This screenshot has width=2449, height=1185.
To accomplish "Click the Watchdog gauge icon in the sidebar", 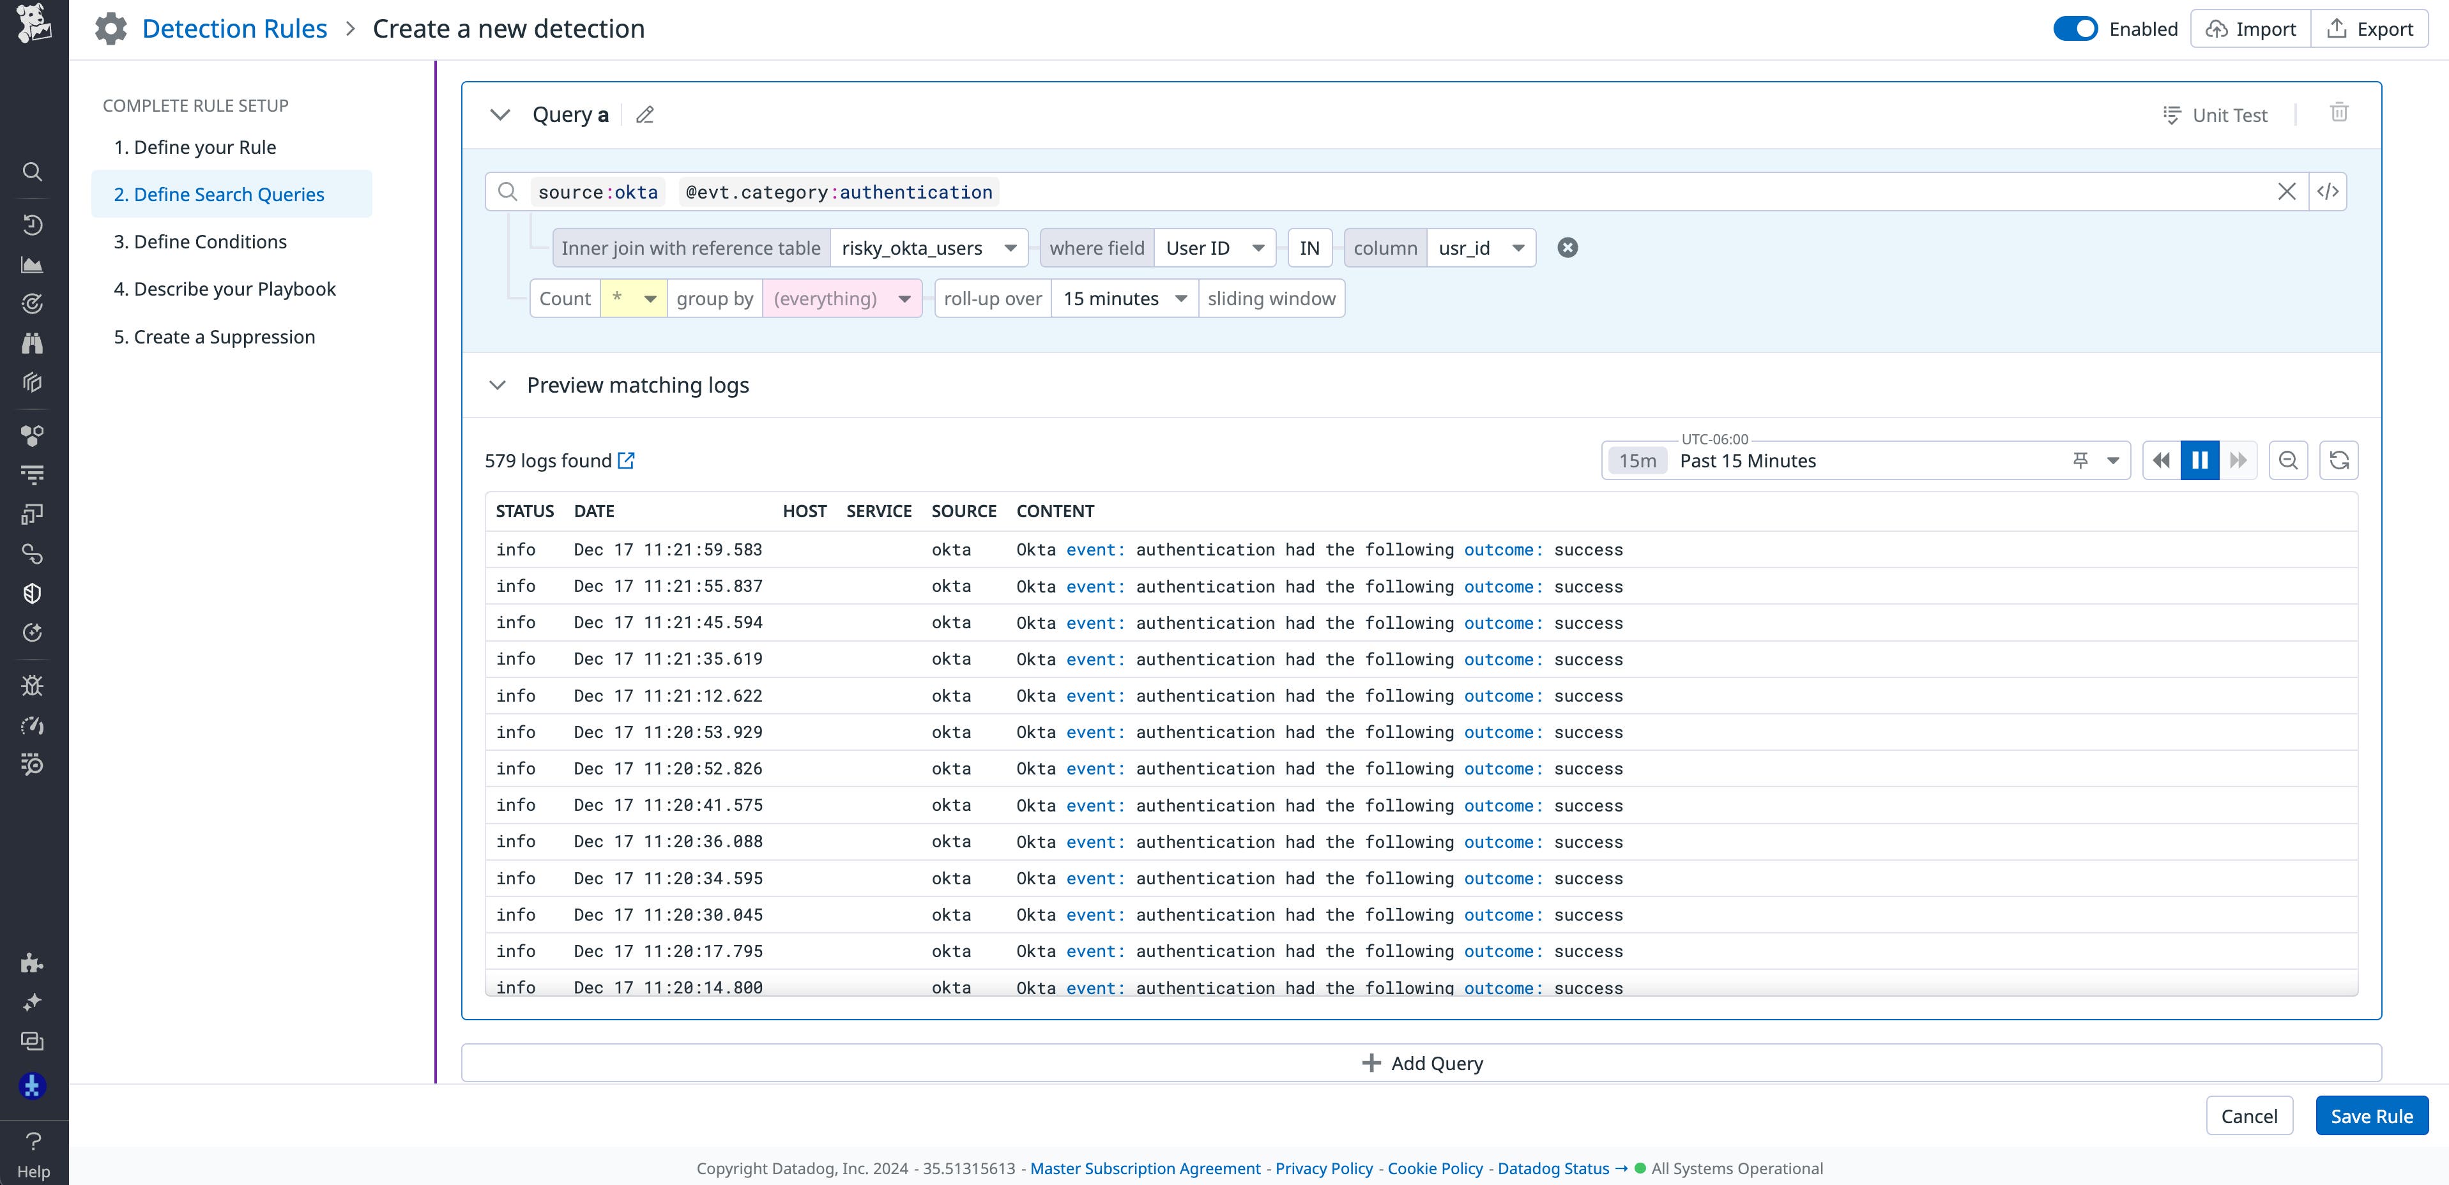I will 33,725.
